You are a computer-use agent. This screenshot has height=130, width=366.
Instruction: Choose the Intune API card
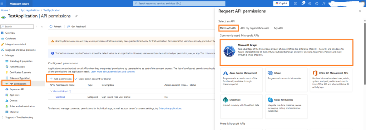(286, 80)
